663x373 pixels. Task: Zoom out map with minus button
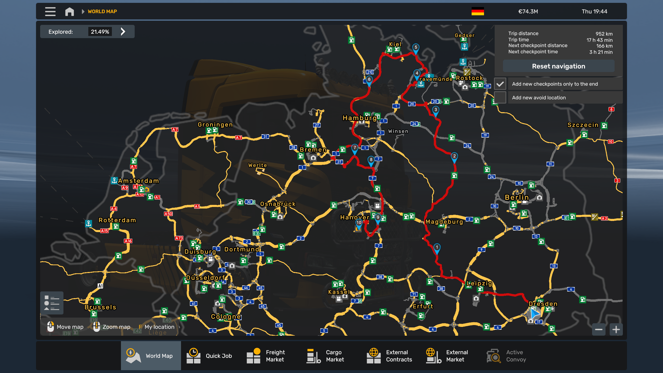tap(599, 329)
